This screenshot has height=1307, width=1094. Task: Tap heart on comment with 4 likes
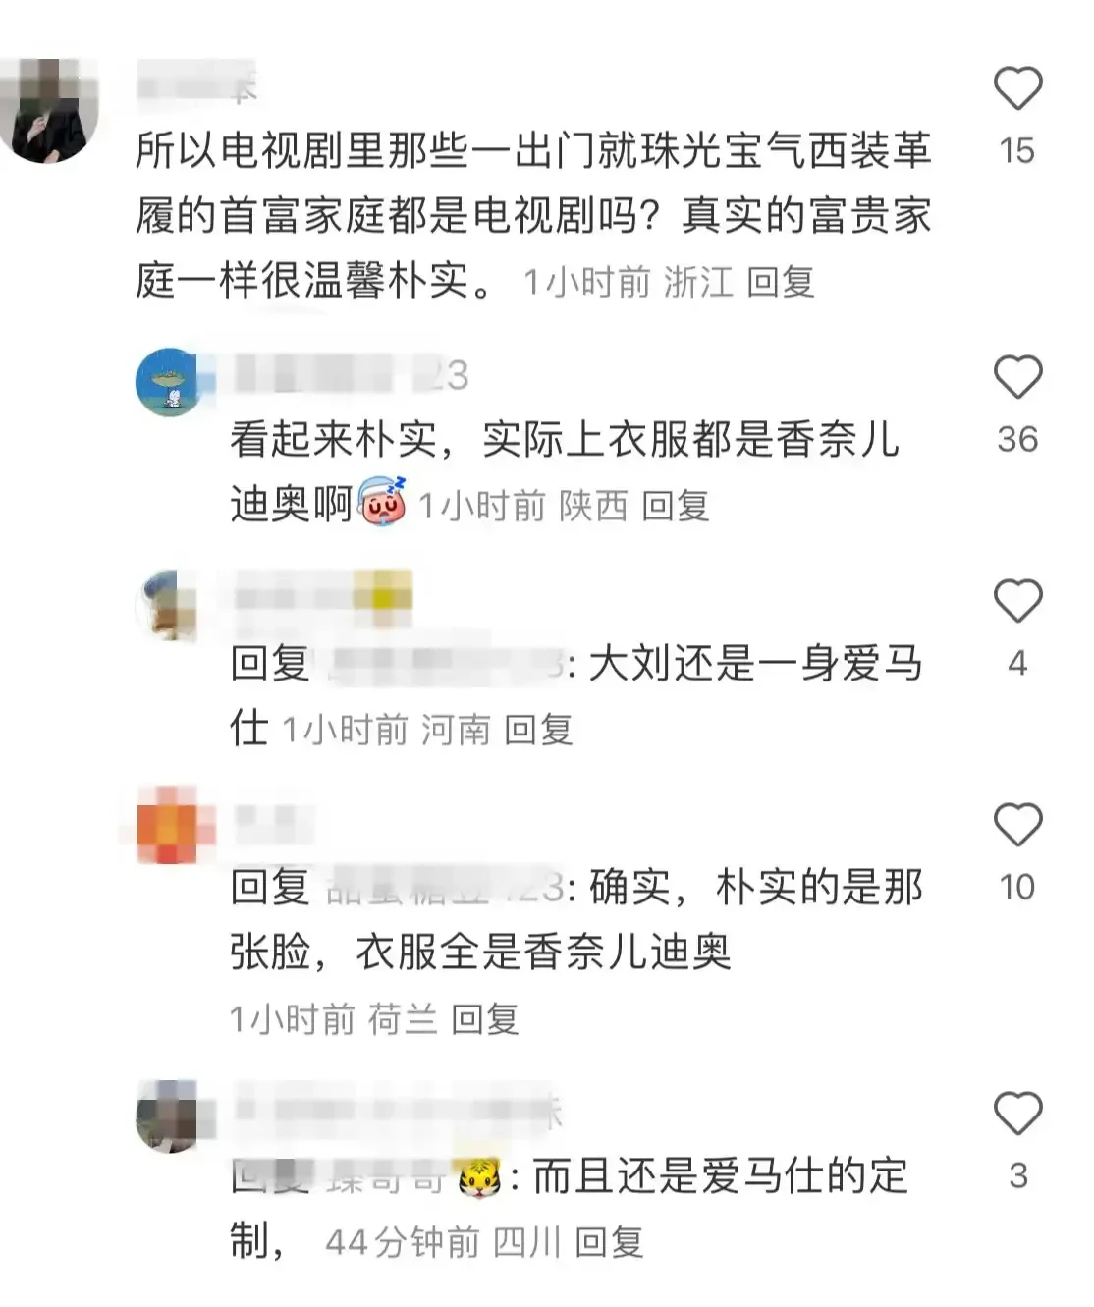[1017, 601]
